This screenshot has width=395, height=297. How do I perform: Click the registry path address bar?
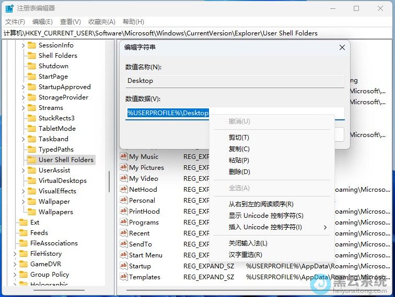[197, 33]
